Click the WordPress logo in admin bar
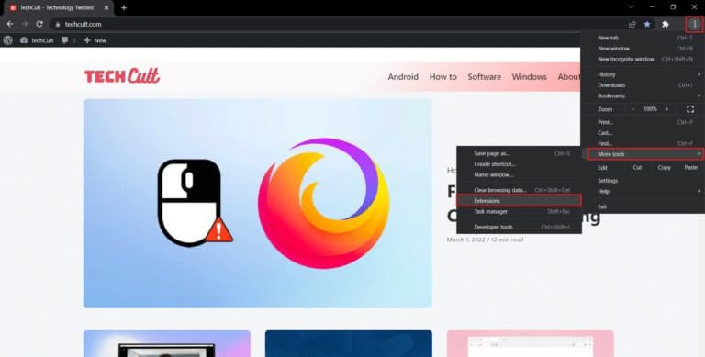 [x=7, y=40]
